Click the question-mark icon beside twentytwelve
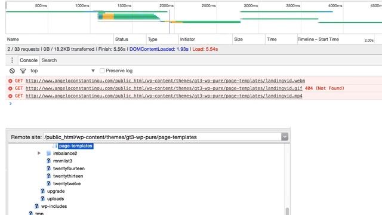This screenshot has height=215, width=382. 48,183
